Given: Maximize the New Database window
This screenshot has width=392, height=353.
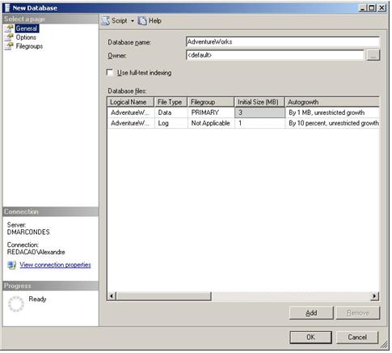Looking at the screenshot, I should (372, 8).
